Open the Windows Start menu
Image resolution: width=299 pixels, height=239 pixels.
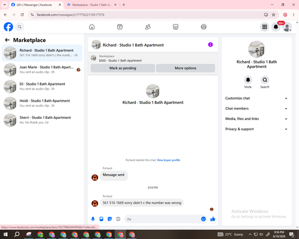pos(5,234)
